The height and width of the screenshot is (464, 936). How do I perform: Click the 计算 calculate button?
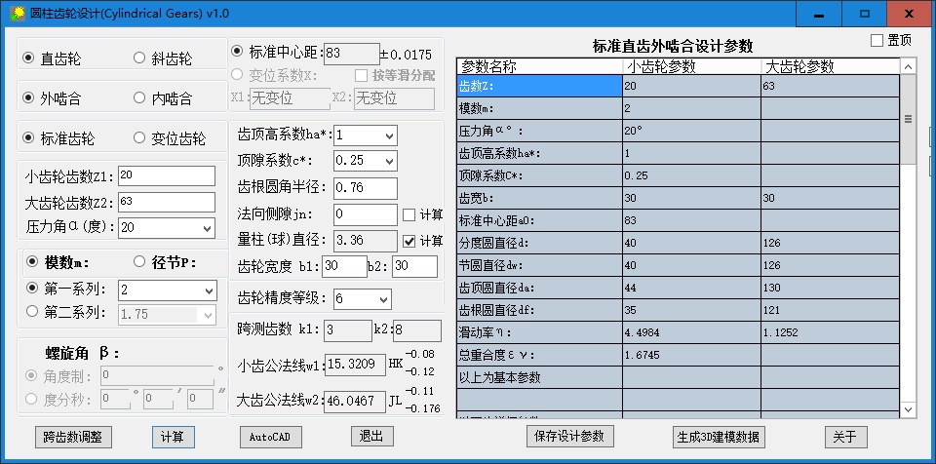pyautogui.click(x=173, y=437)
